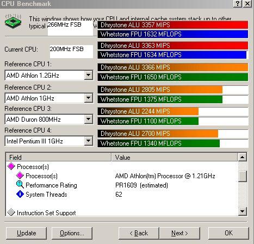The height and width of the screenshot is (244, 254).
Task: Select the 'System Threads' field label
Action: pos(46,195)
